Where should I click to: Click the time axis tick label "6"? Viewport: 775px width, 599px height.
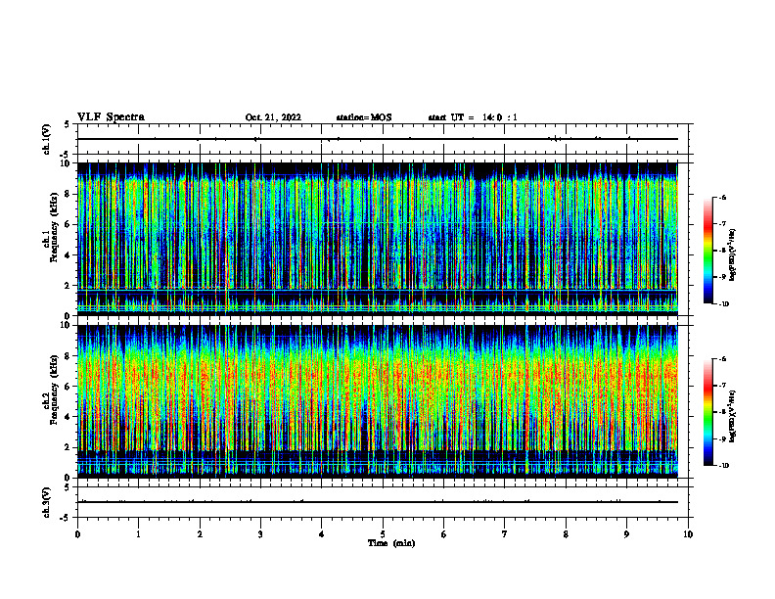coord(443,534)
